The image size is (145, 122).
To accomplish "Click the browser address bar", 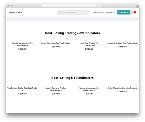I will click(69, 6).
